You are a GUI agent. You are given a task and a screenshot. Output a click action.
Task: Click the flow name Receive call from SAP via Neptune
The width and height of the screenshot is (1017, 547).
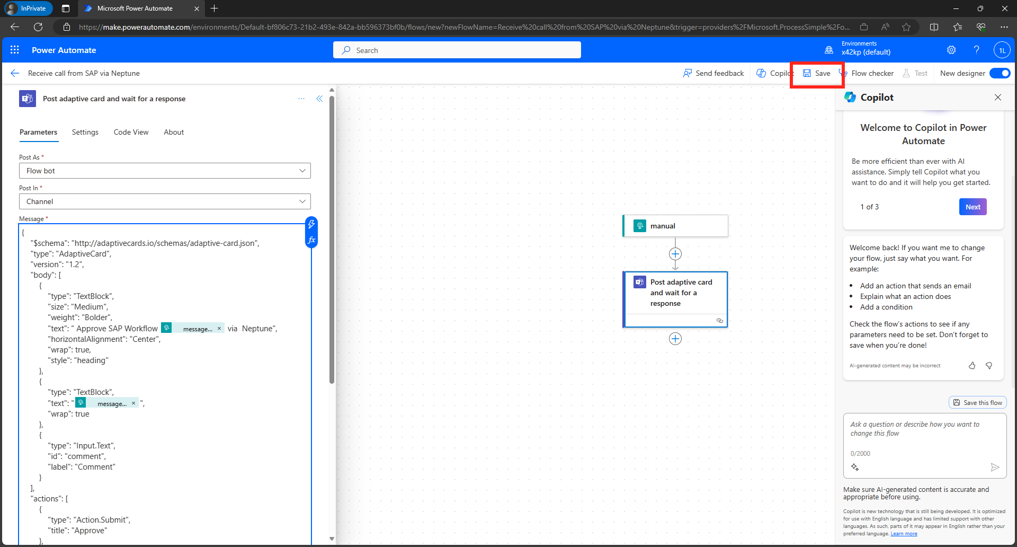point(84,73)
